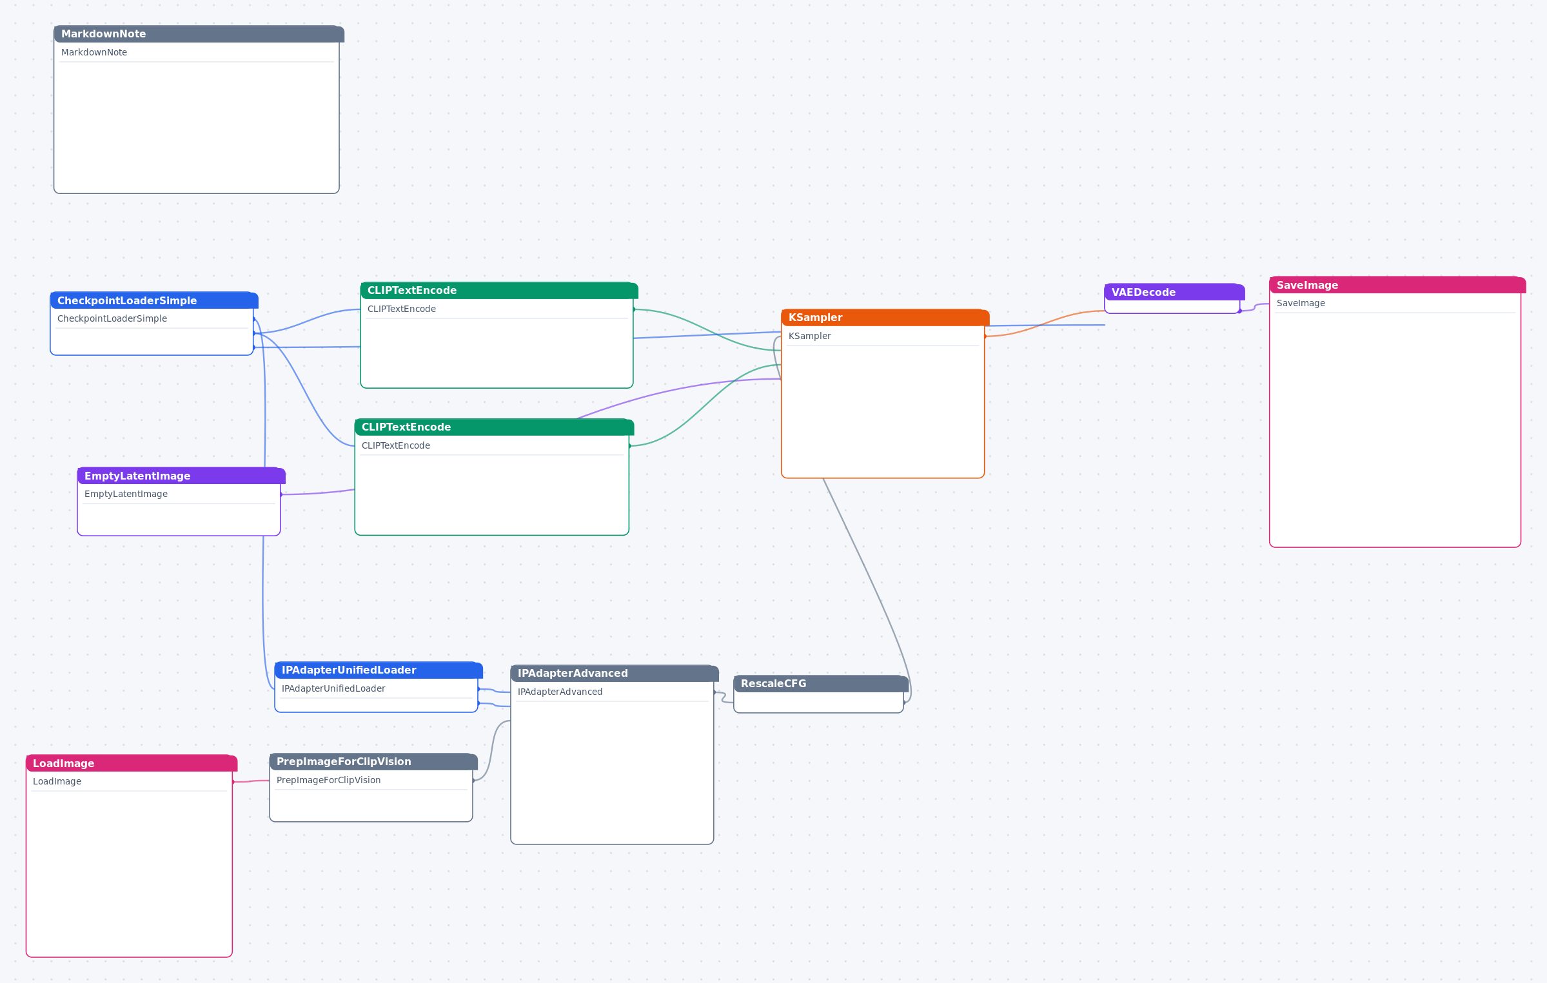1547x983 pixels.
Task: Click the 'CheckpointLoaderSimple' body label text
Action: click(112, 319)
